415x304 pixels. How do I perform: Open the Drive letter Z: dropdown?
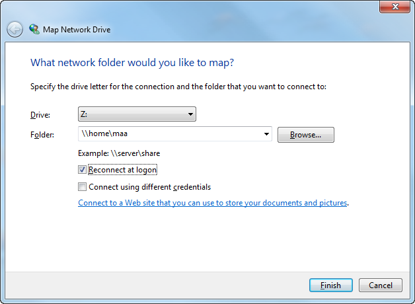click(x=137, y=114)
